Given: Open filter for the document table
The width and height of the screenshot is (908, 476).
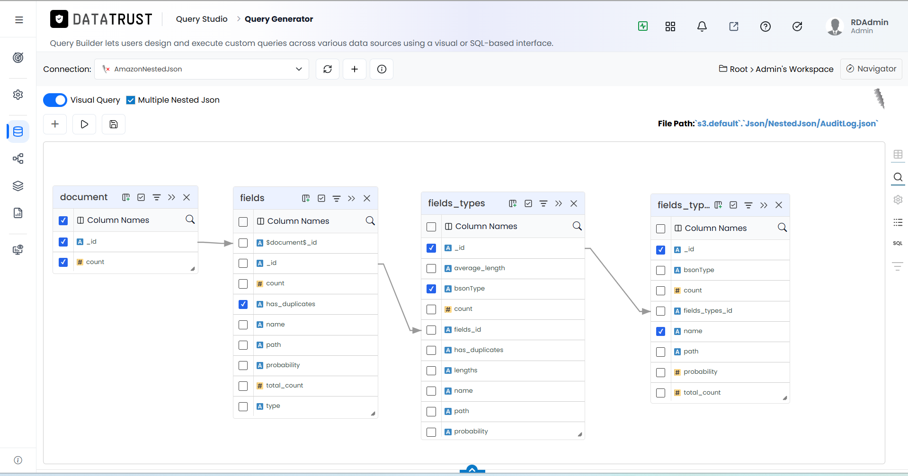Looking at the screenshot, I should point(157,197).
